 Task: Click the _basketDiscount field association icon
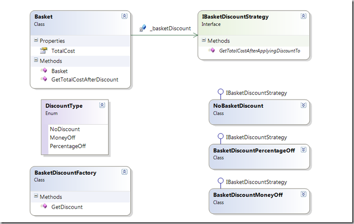coord(143,28)
